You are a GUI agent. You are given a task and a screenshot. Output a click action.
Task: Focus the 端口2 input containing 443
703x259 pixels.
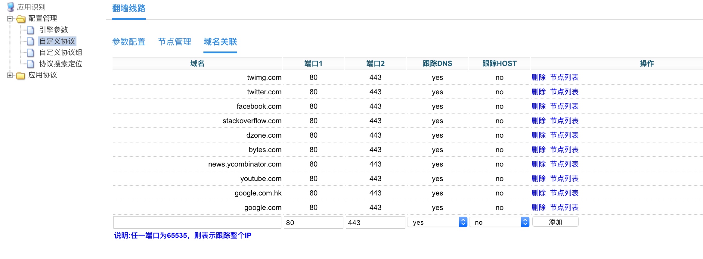(x=375, y=222)
